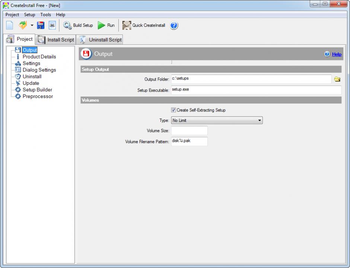This screenshot has width=350, height=268.
Task: Click the Run label in toolbar
Action: click(x=111, y=25)
